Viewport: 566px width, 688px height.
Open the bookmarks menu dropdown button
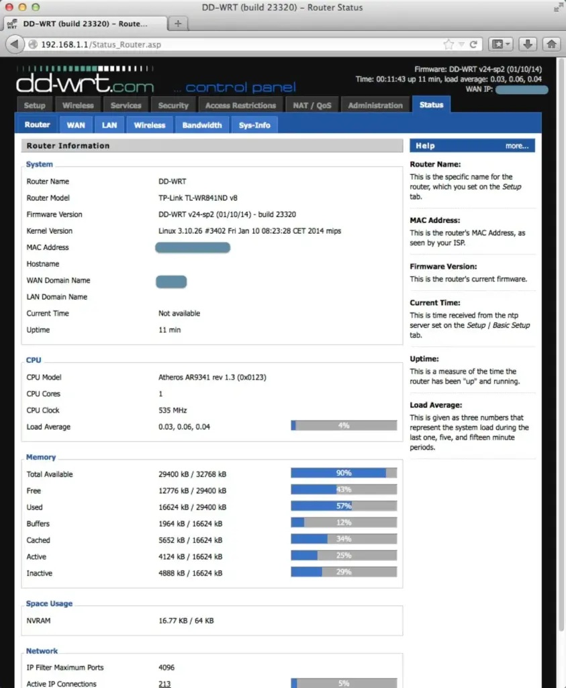501,44
